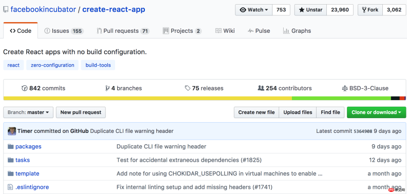Open the Watch dropdown
The height and width of the screenshot is (194, 407).
[254, 10]
